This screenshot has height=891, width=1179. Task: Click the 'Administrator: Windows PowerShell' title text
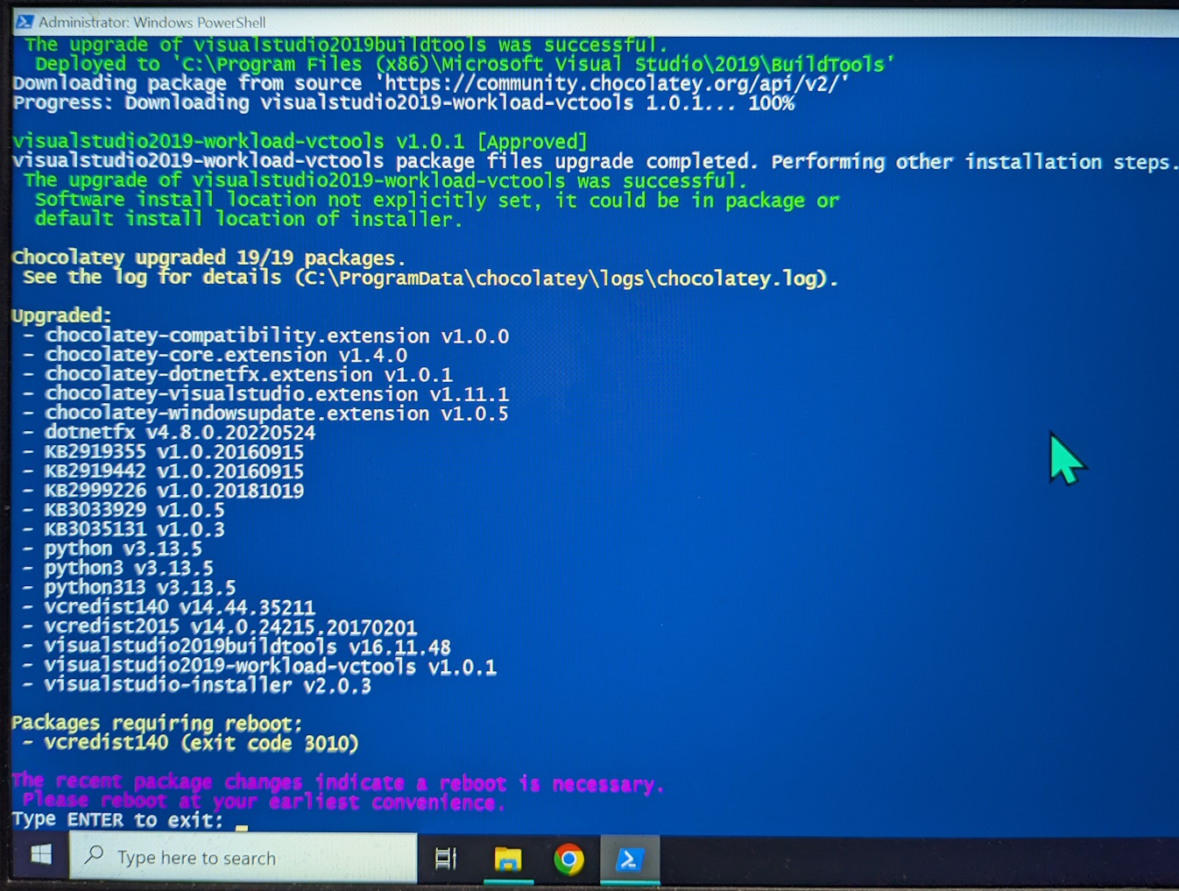[x=152, y=22]
